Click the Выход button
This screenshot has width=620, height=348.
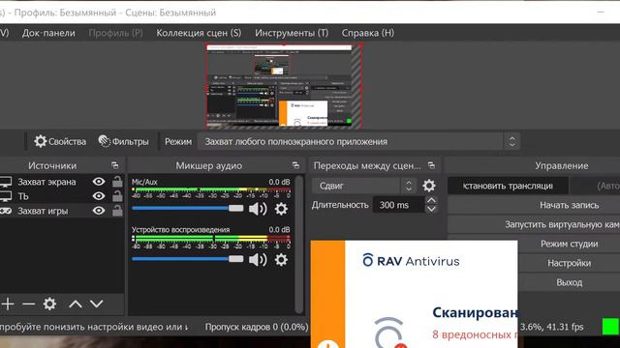coord(569,282)
